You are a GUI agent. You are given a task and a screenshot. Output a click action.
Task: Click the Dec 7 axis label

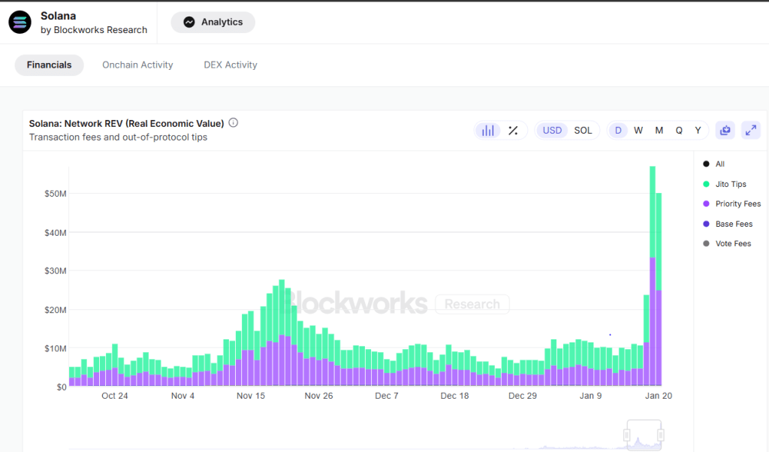click(x=387, y=396)
